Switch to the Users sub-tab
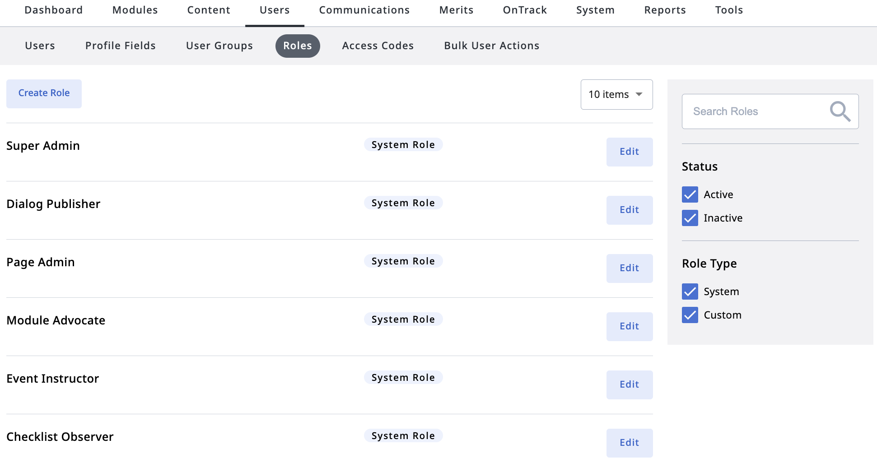The height and width of the screenshot is (472, 877). [x=40, y=46]
